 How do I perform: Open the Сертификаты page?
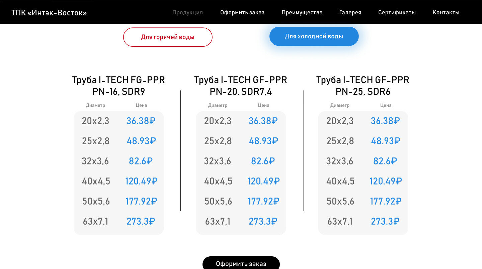[397, 13]
